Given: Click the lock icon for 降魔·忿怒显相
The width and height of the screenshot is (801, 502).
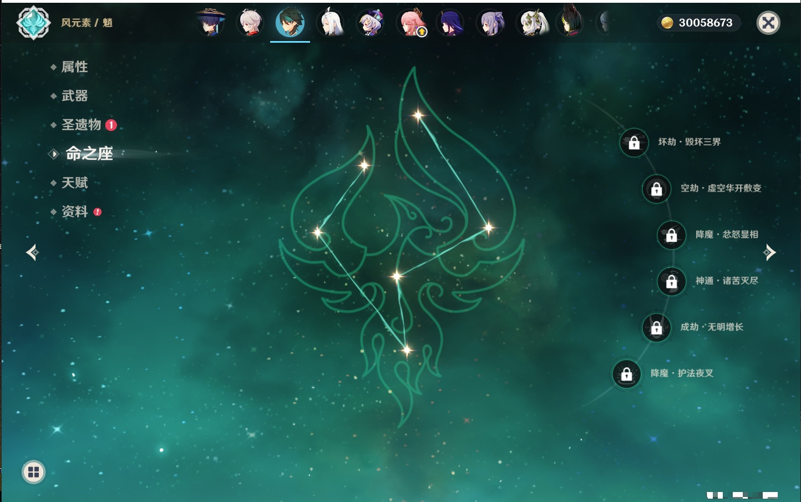Looking at the screenshot, I should [671, 235].
